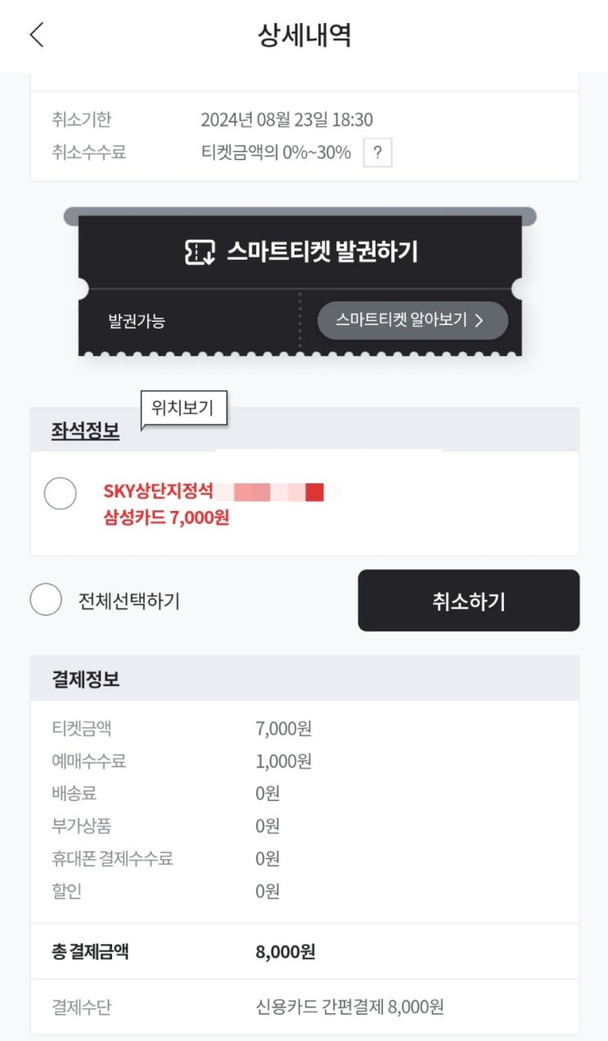
Task: Tap the underlined 좌석정보 heading
Action: coord(85,432)
